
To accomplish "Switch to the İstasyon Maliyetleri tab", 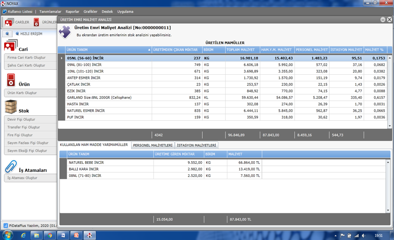I will (x=196, y=145).
